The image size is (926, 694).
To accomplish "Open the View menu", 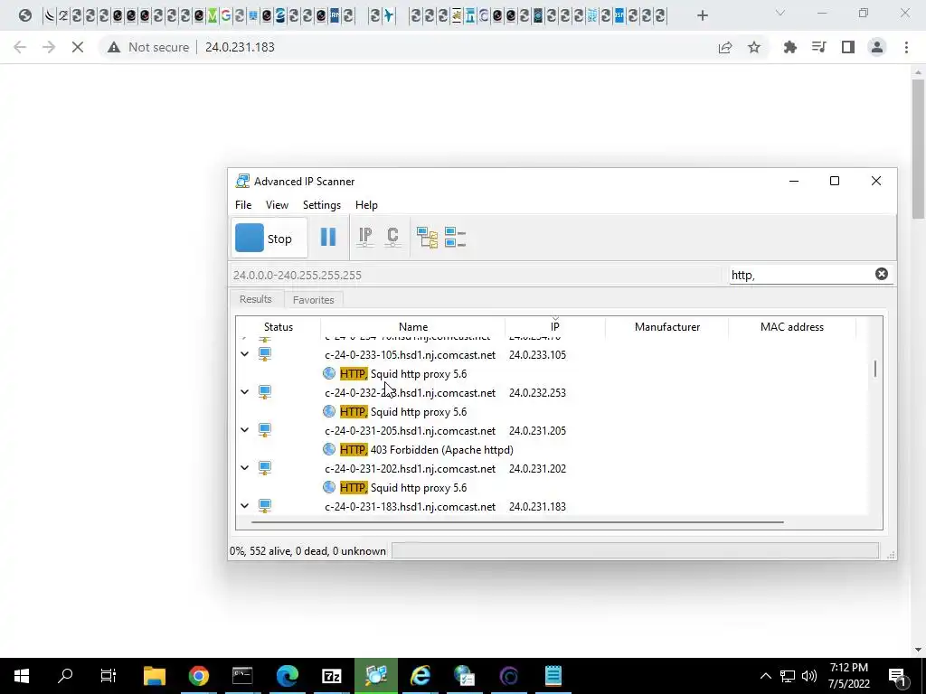I will click(x=277, y=205).
